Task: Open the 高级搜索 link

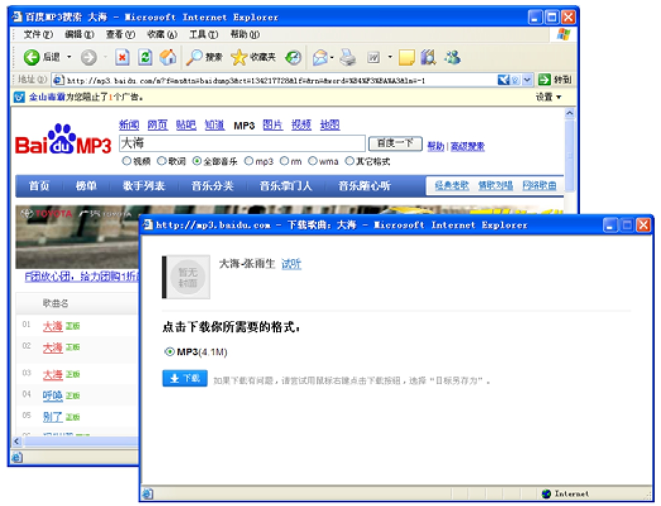Action: [x=468, y=147]
